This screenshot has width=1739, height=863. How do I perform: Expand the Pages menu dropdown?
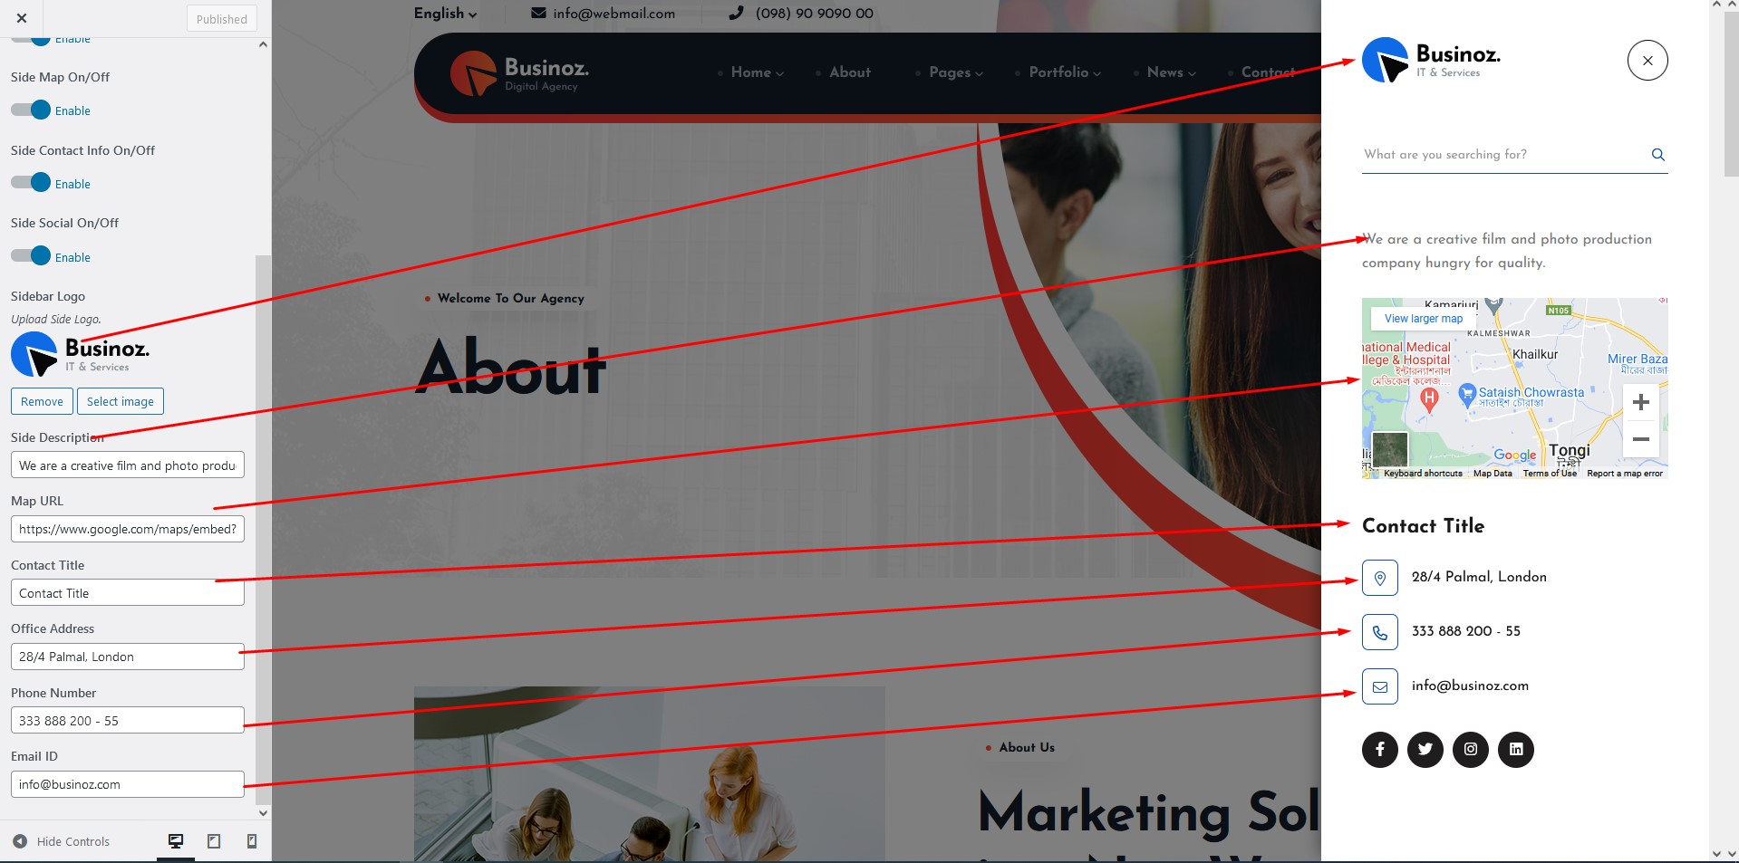(955, 72)
